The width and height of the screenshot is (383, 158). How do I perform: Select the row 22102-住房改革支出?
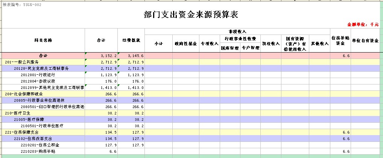191,138
